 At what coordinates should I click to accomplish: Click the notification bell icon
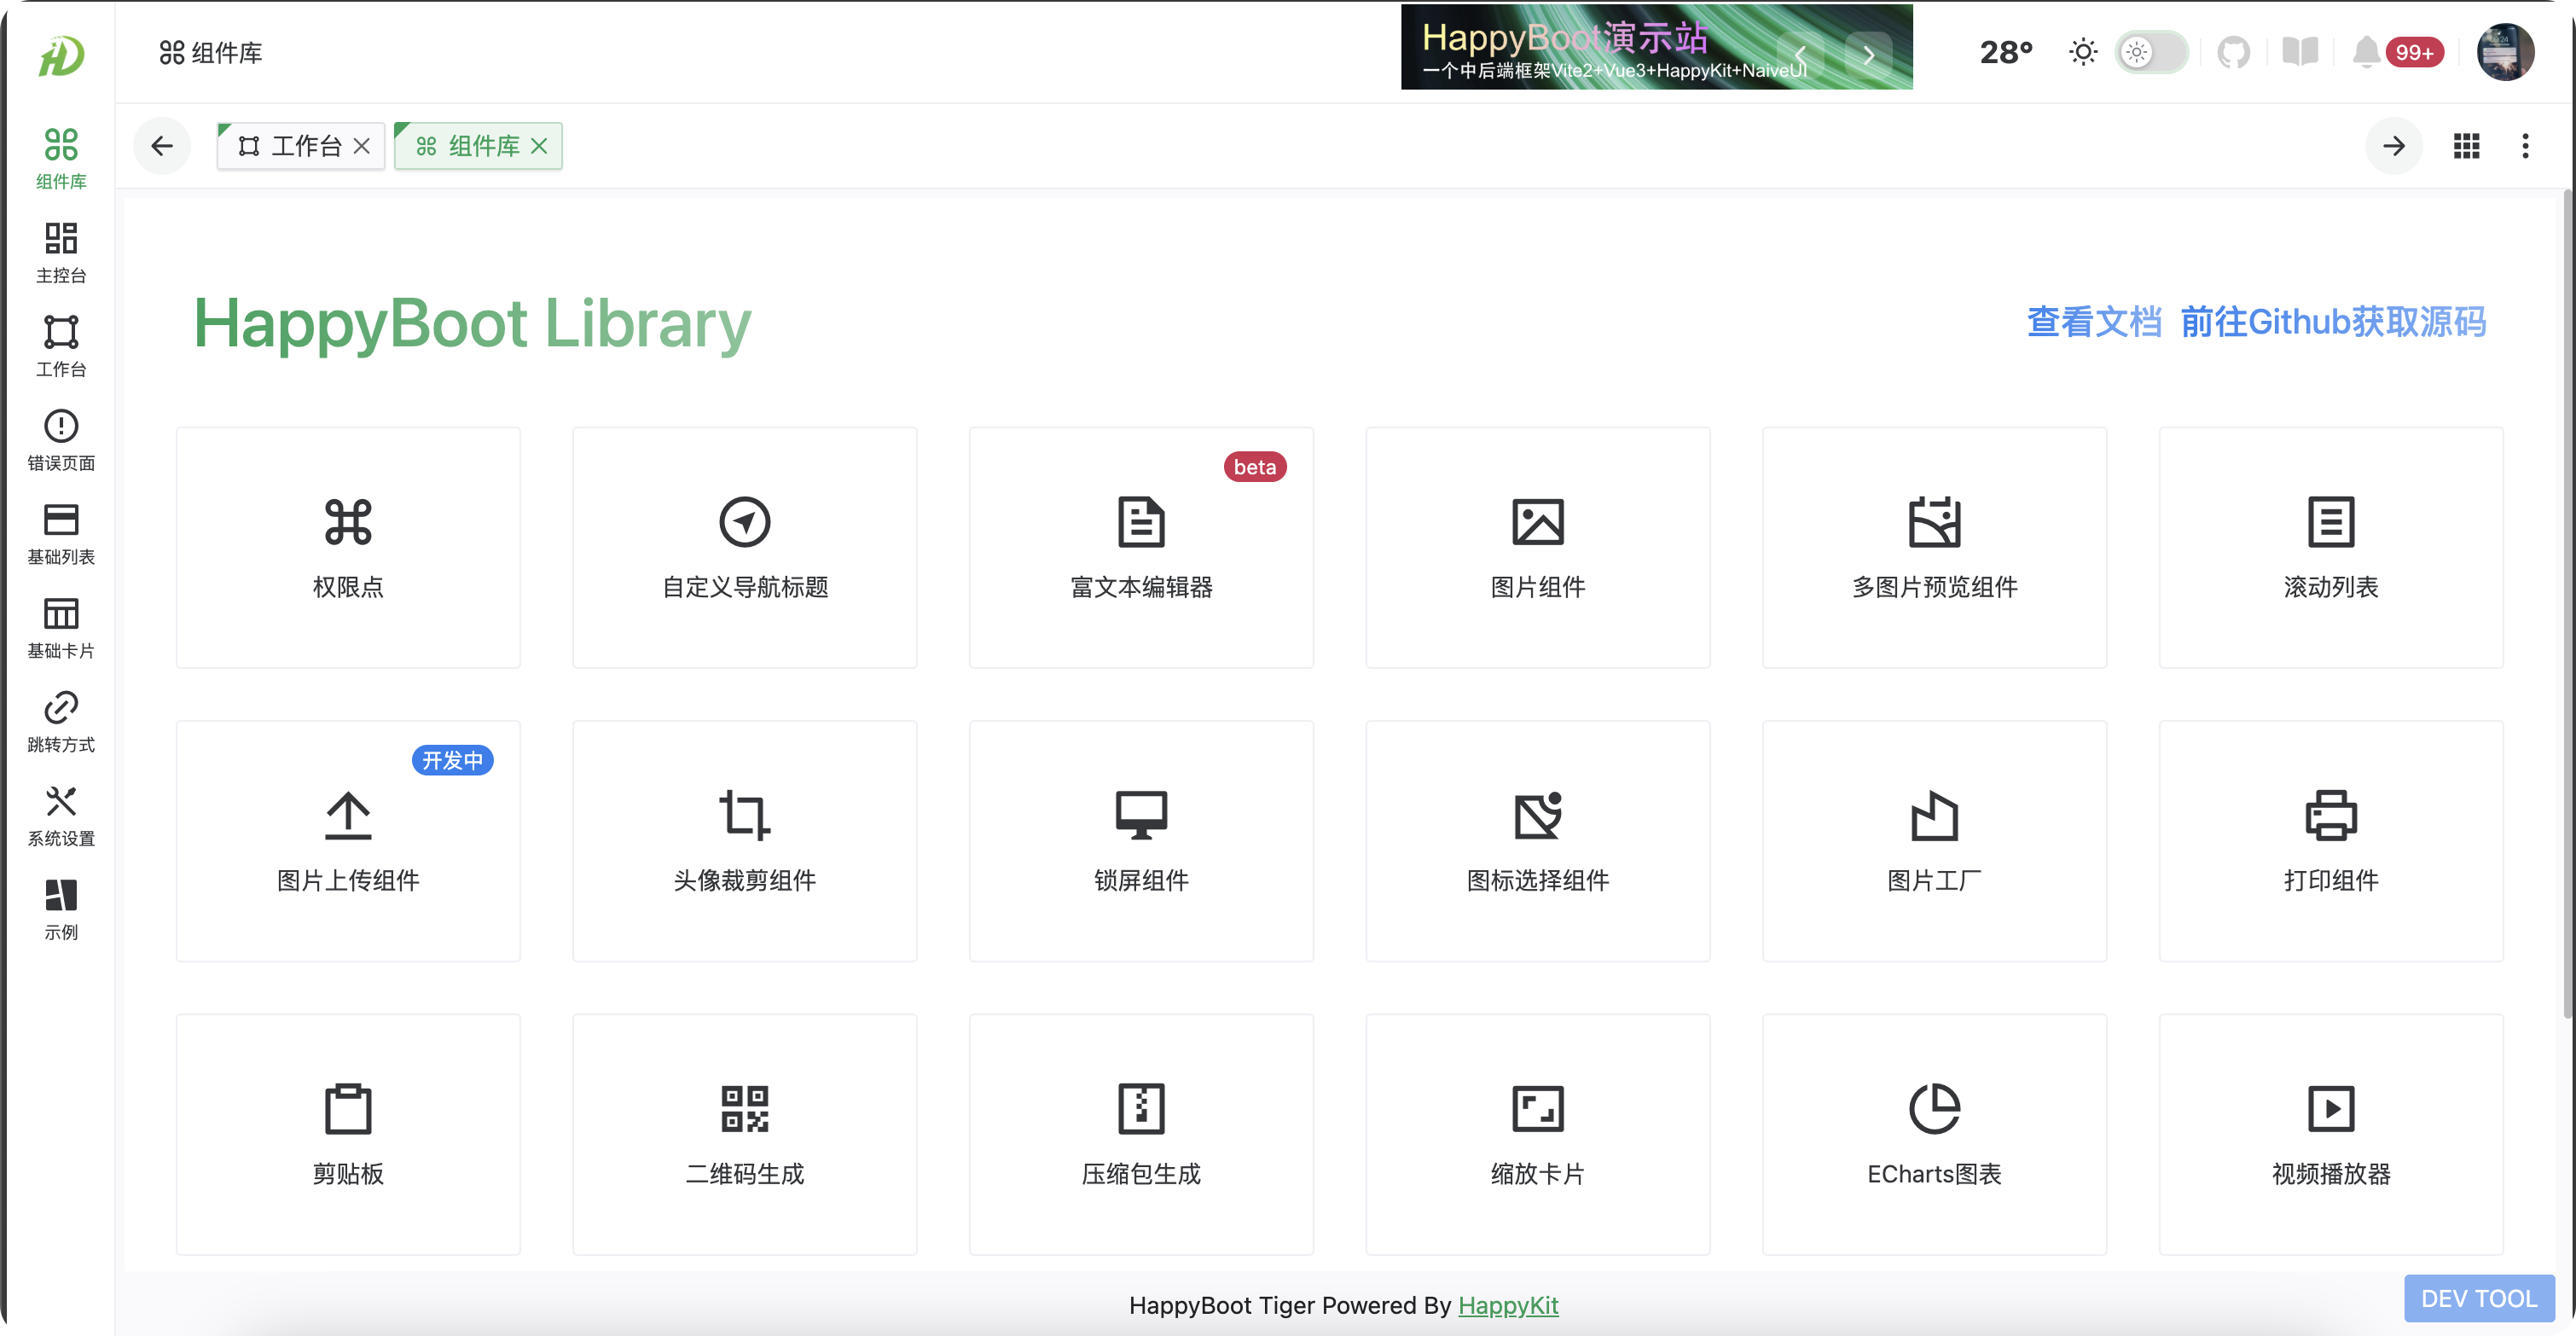(x=2366, y=52)
